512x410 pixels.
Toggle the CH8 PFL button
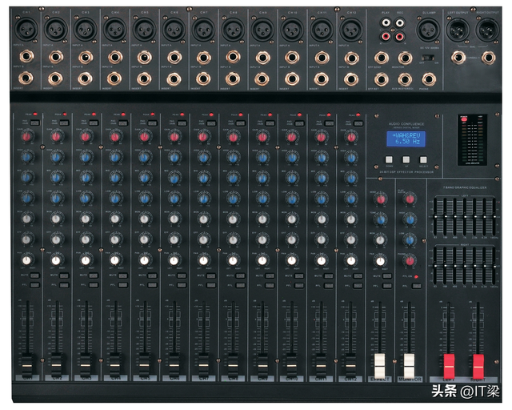240,285
